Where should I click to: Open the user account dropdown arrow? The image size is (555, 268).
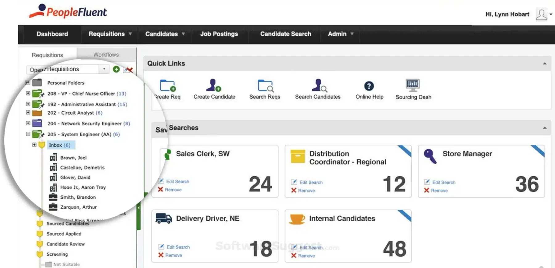pos(551,14)
